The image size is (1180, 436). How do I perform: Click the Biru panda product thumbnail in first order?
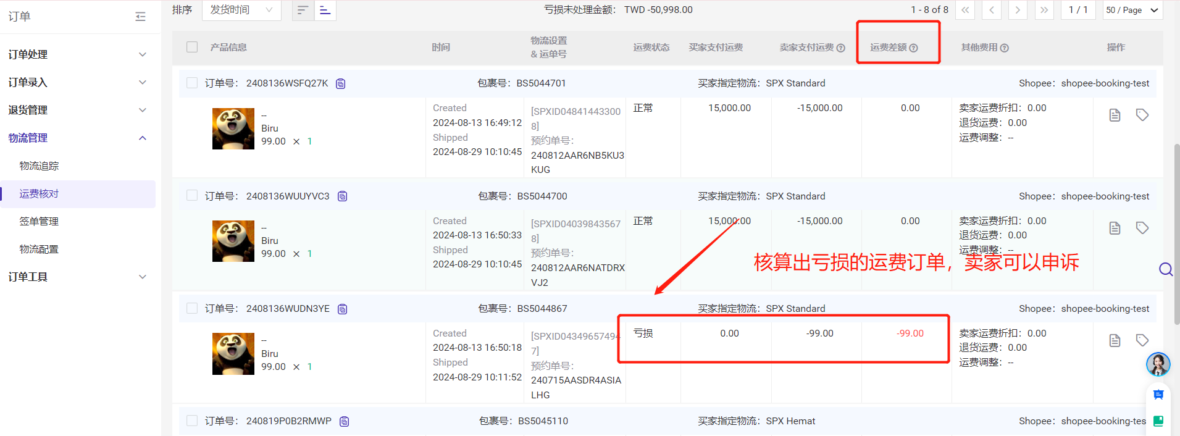pos(233,128)
